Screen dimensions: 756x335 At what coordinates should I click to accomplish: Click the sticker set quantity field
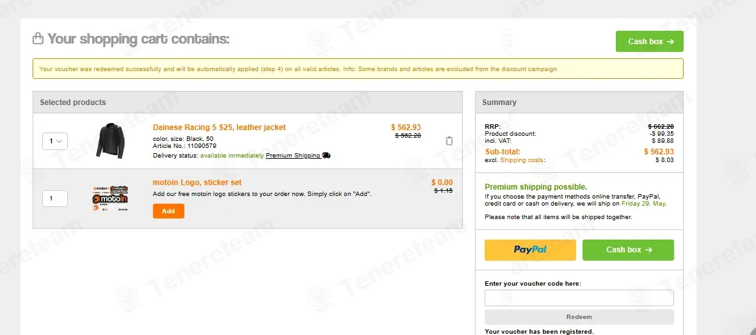click(55, 199)
